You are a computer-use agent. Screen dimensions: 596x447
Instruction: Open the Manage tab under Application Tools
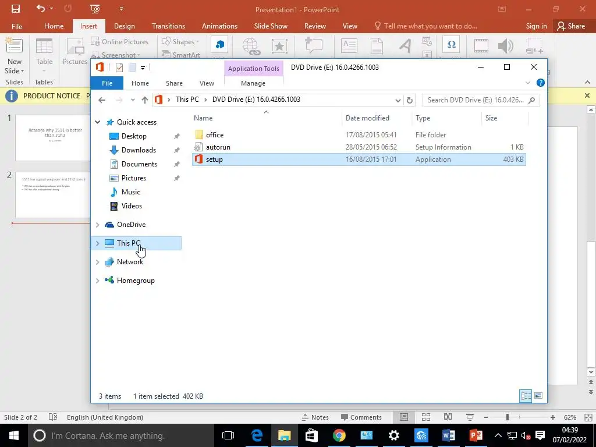click(x=253, y=83)
